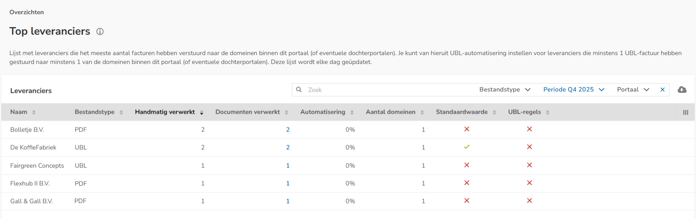The width and height of the screenshot is (696, 219).
Task: Click the Overzichten breadcrumb
Action: point(27,12)
